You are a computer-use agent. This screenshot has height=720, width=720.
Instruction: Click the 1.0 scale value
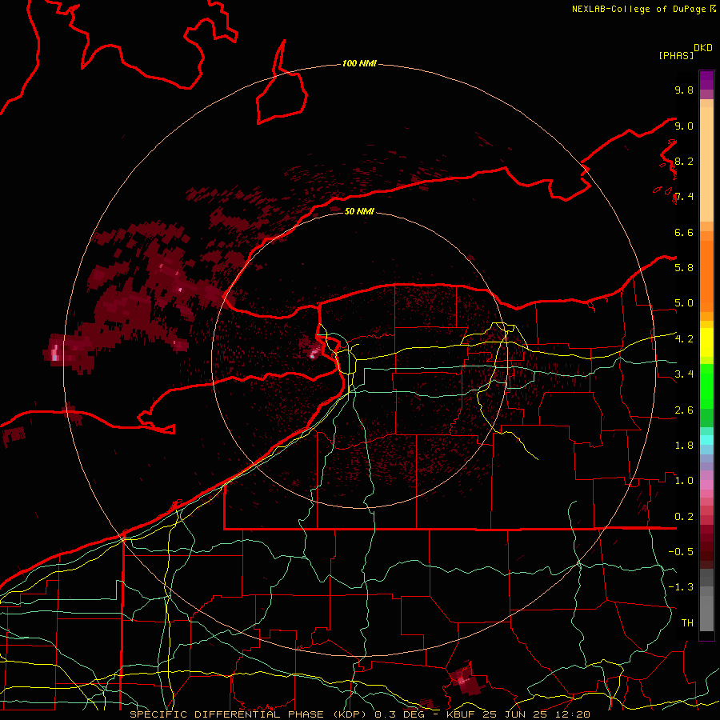[684, 481]
